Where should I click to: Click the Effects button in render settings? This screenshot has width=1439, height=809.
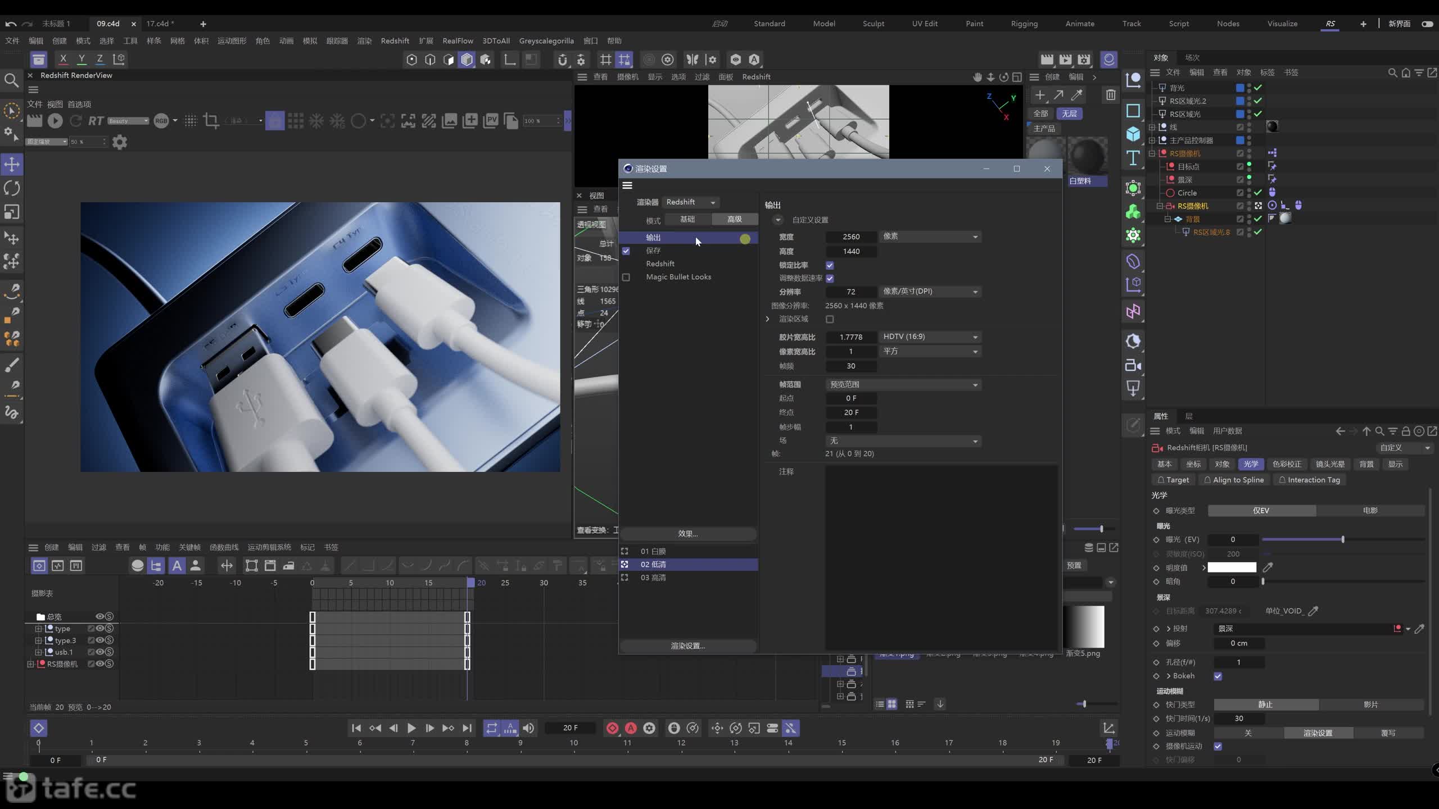(x=688, y=534)
